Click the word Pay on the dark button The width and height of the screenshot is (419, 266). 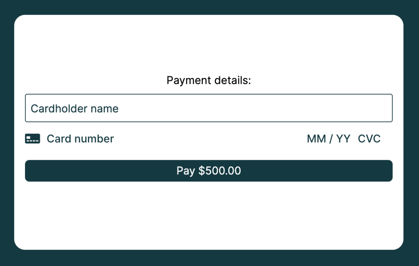(x=186, y=171)
